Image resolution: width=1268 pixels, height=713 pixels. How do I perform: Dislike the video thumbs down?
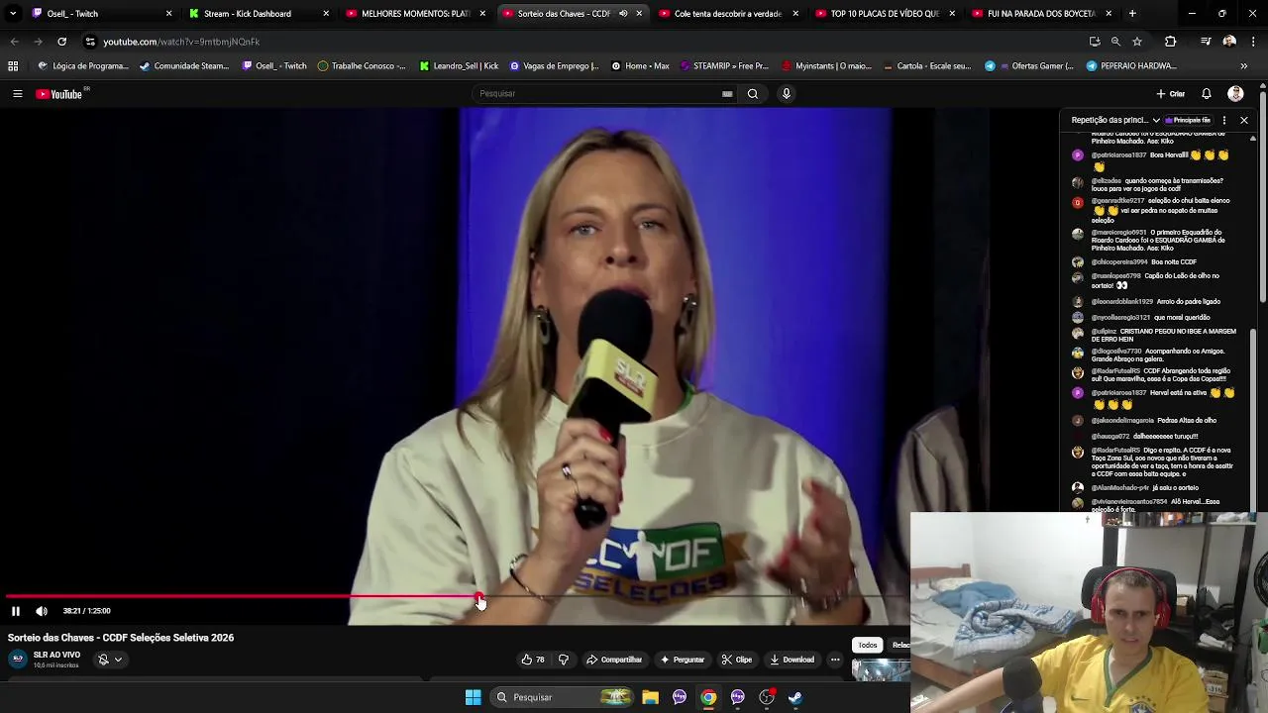564,660
